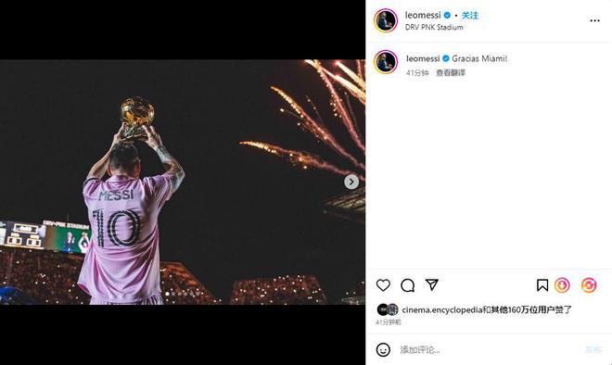Open comments via speech bubble icon

407,285
